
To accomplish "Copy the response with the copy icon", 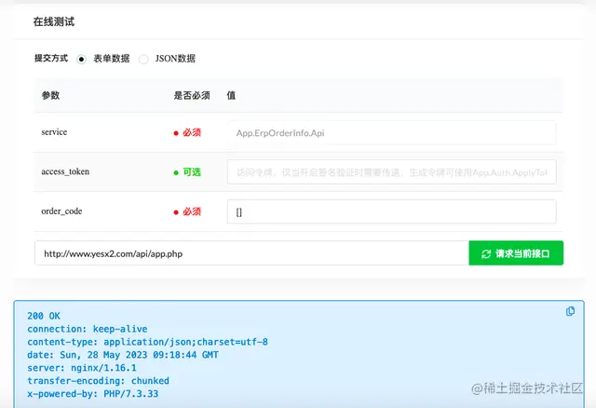I will [x=570, y=311].
